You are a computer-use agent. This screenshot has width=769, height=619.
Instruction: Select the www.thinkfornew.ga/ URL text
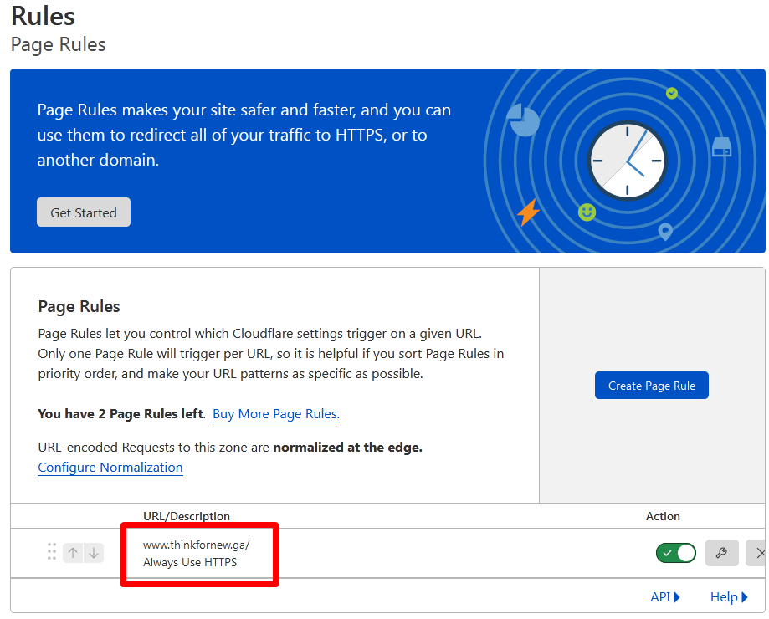coord(196,545)
